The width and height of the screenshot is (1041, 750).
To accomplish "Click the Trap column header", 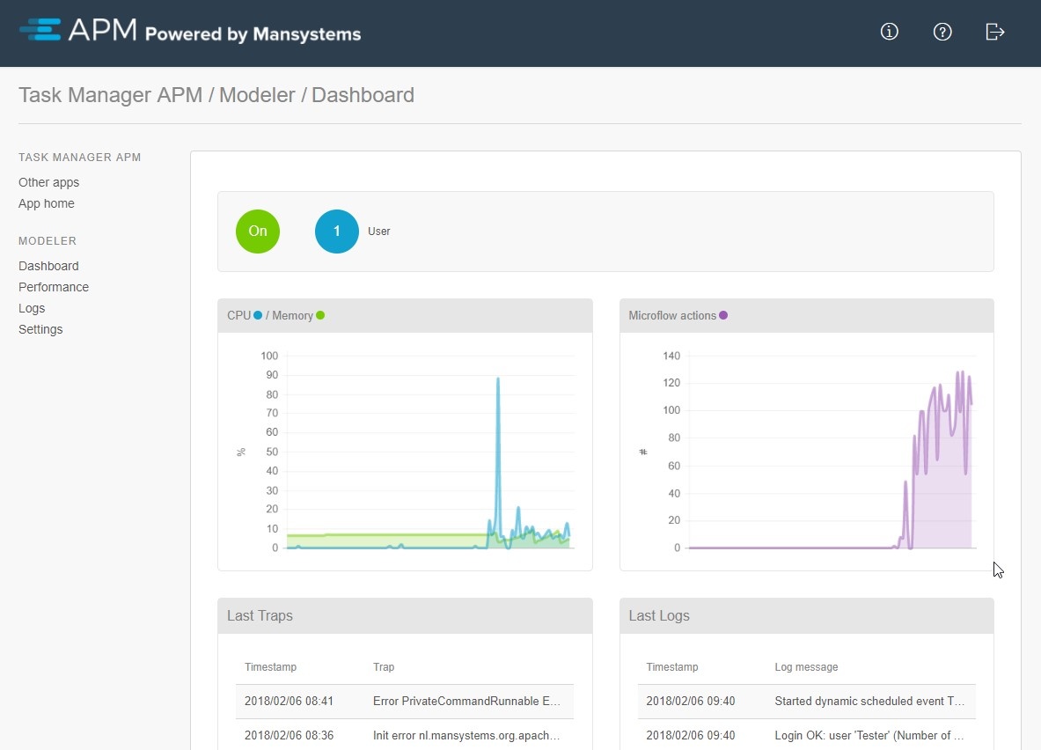I will point(384,667).
